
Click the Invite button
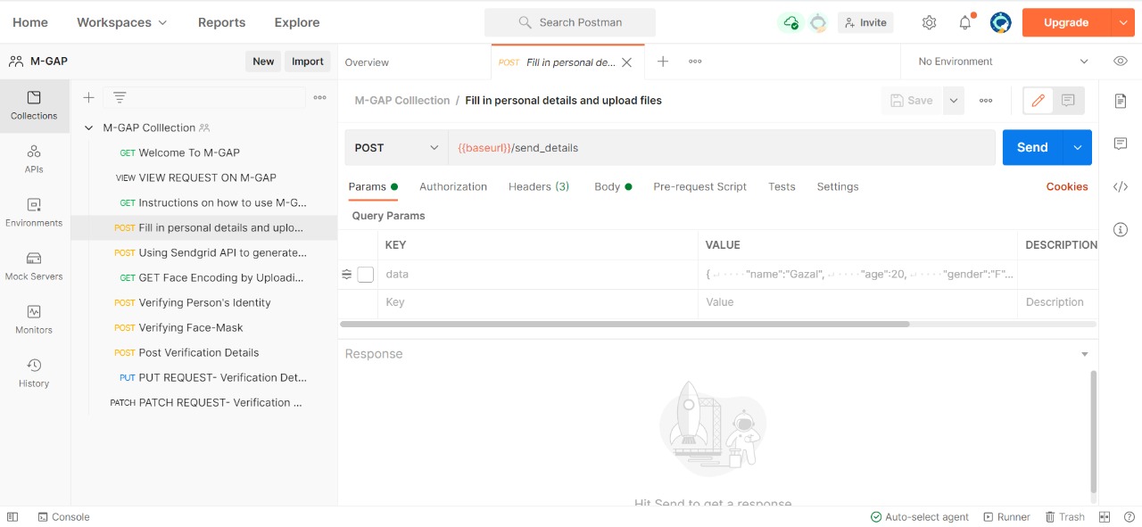click(x=865, y=22)
